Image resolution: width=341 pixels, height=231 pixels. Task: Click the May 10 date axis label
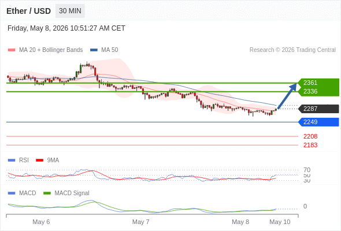[280, 222]
